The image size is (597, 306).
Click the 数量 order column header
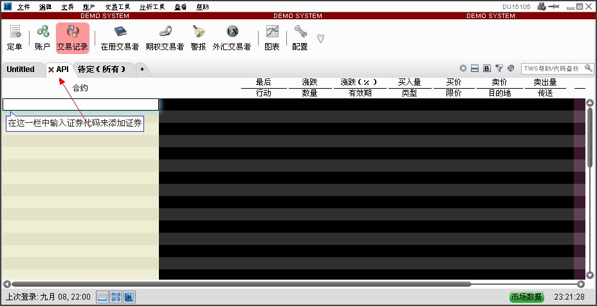(x=310, y=93)
